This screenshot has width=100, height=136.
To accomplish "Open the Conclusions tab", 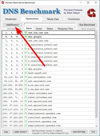I will (x=74, y=19).
